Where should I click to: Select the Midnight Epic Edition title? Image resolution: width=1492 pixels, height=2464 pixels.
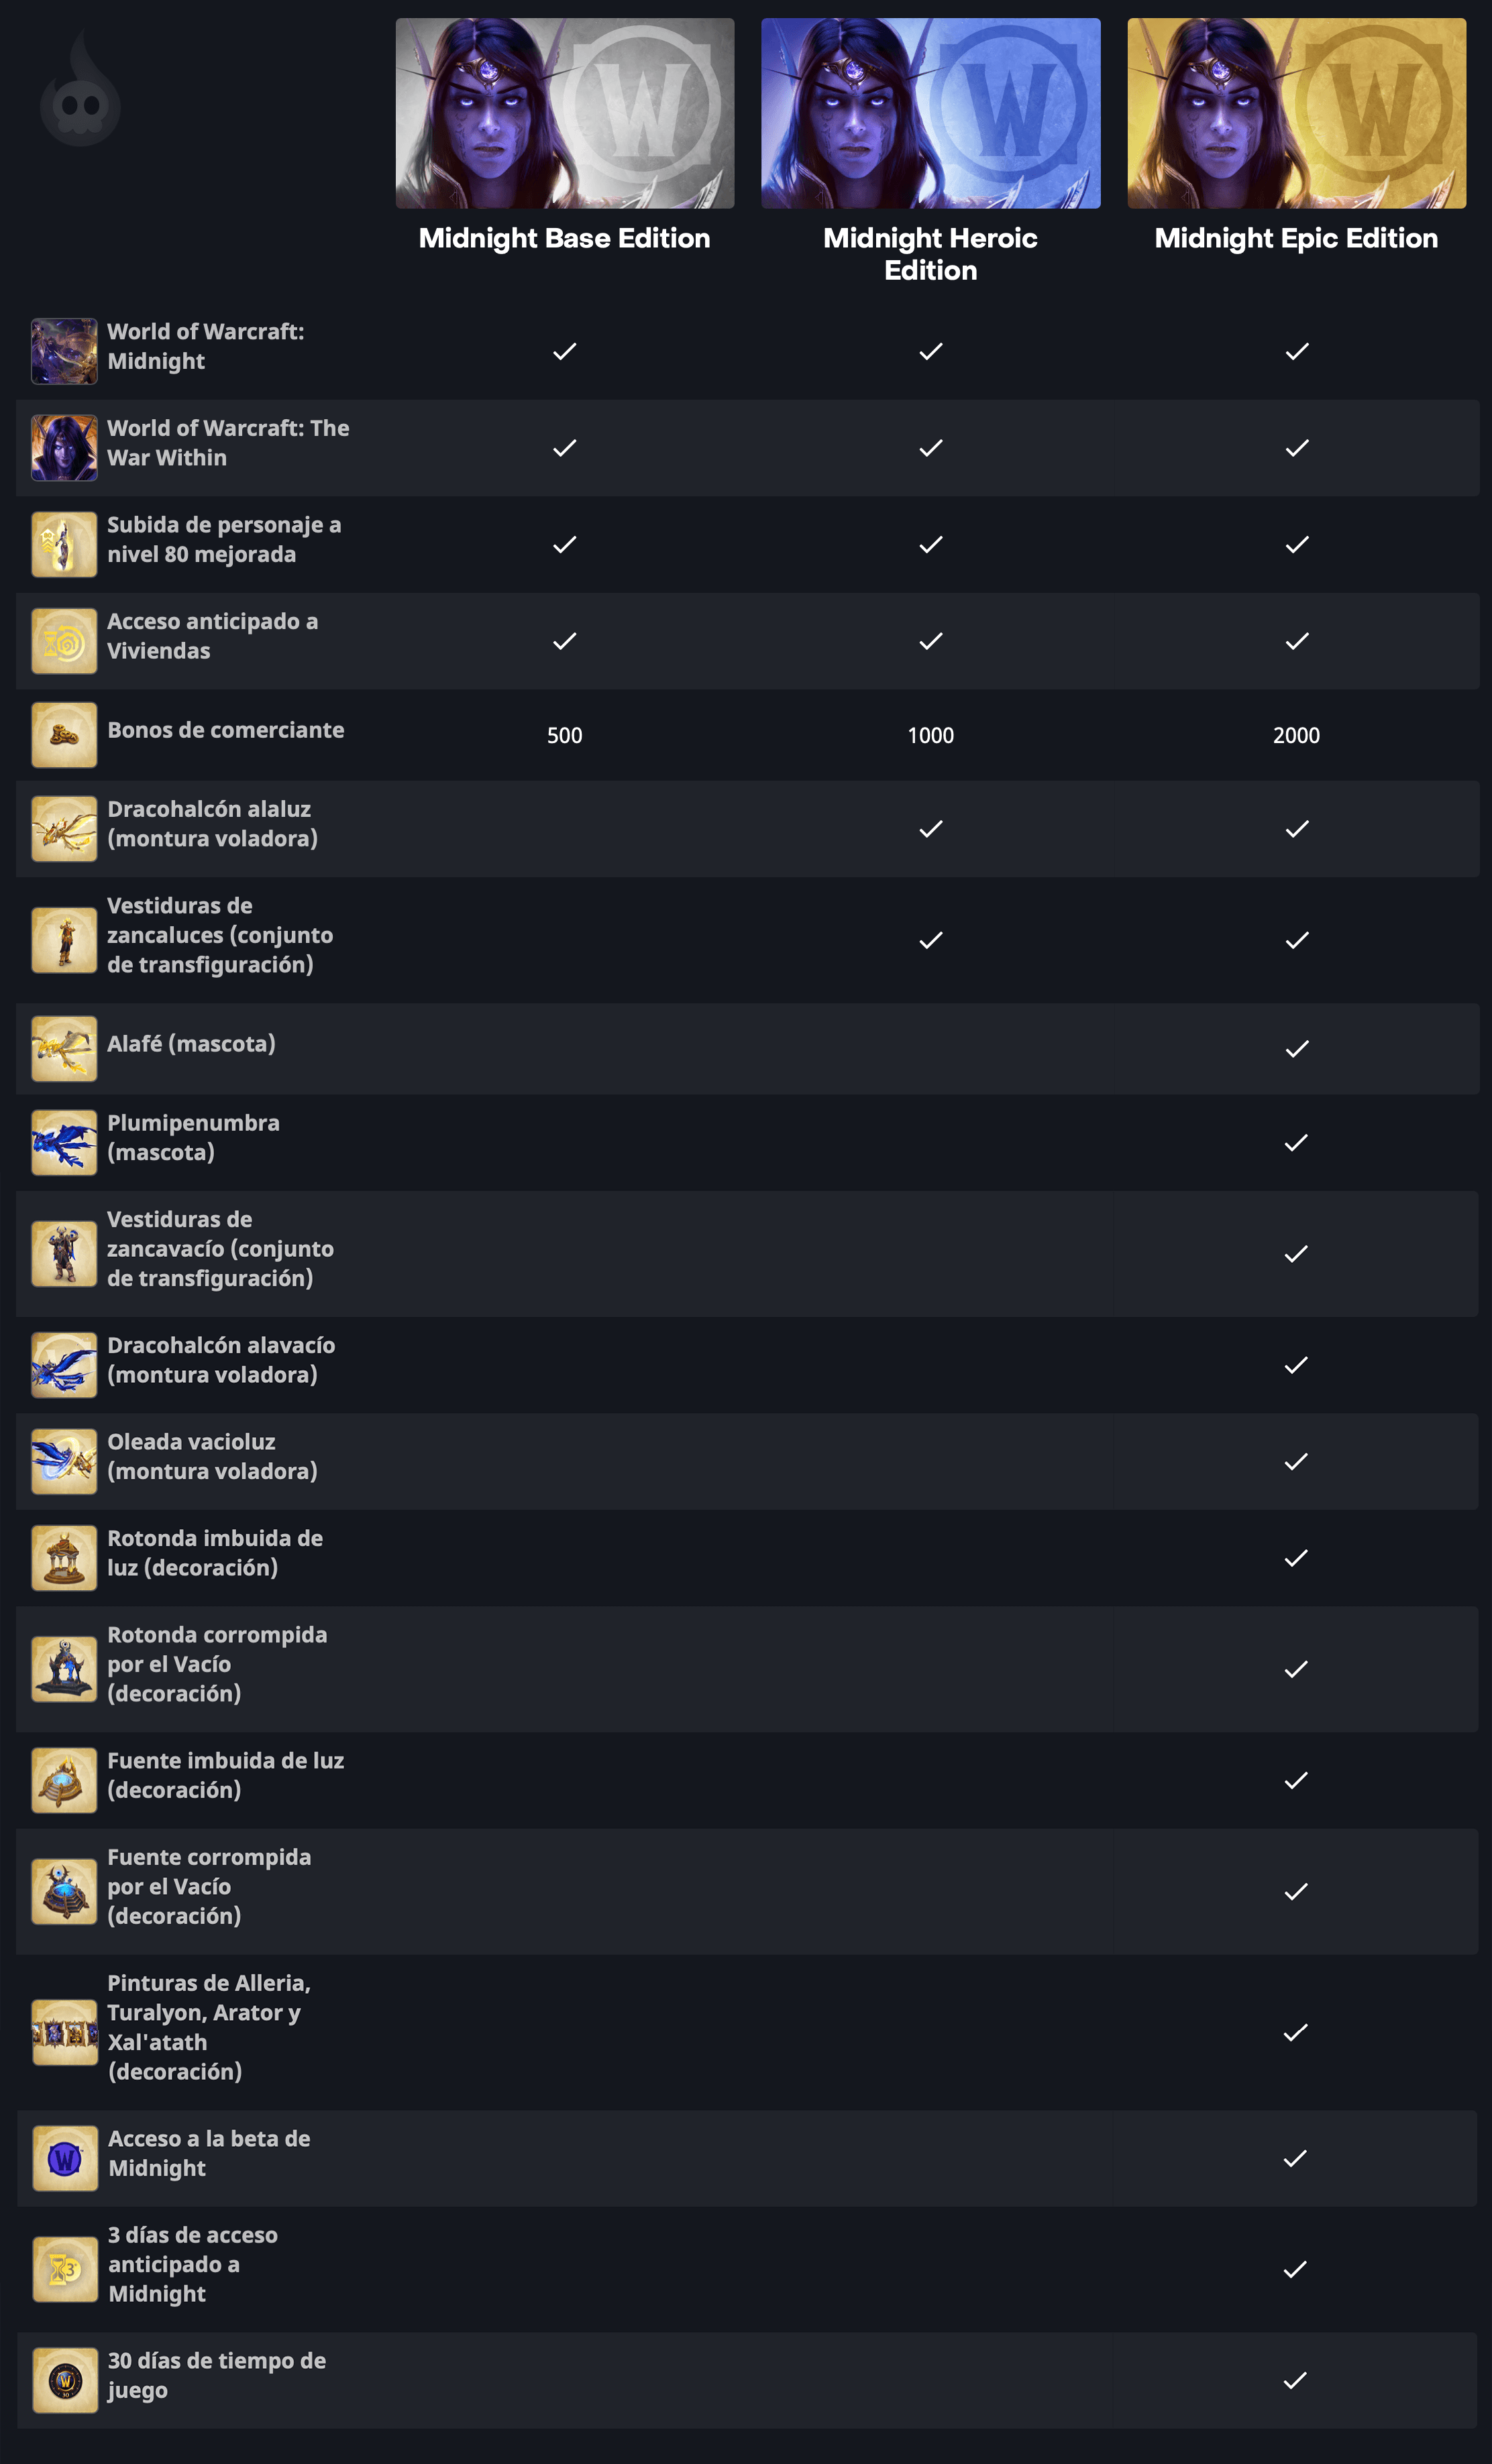click(1297, 238)
